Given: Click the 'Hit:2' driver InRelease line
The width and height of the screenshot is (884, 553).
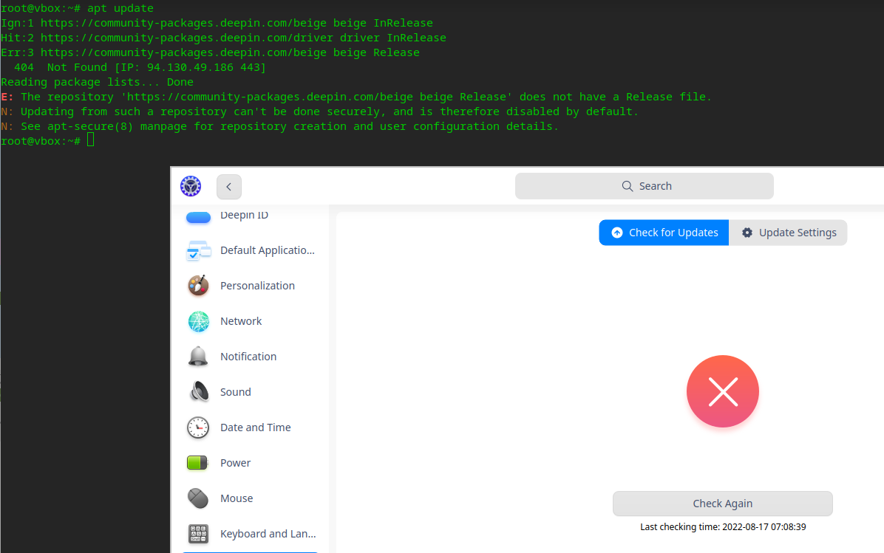Looking at the screenshot, I should 223,38.
